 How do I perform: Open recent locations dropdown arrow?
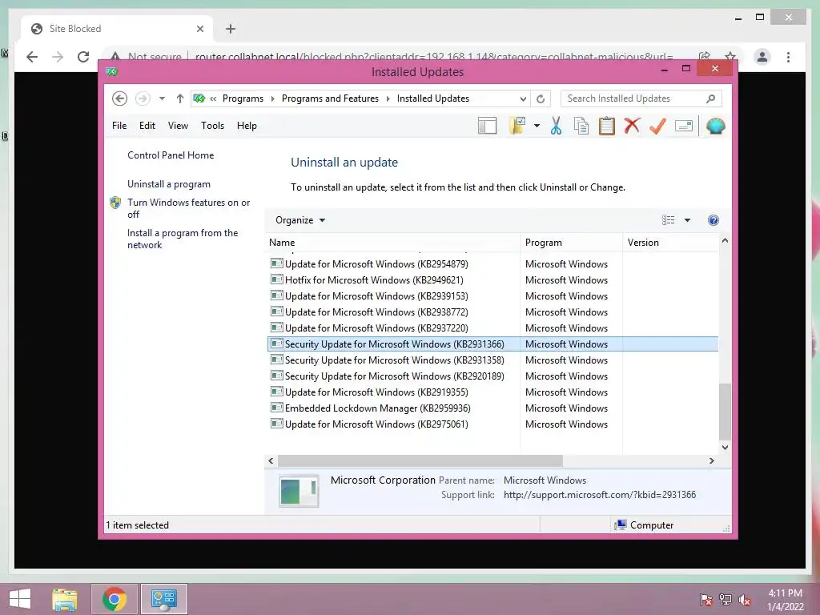coord(162,98)
